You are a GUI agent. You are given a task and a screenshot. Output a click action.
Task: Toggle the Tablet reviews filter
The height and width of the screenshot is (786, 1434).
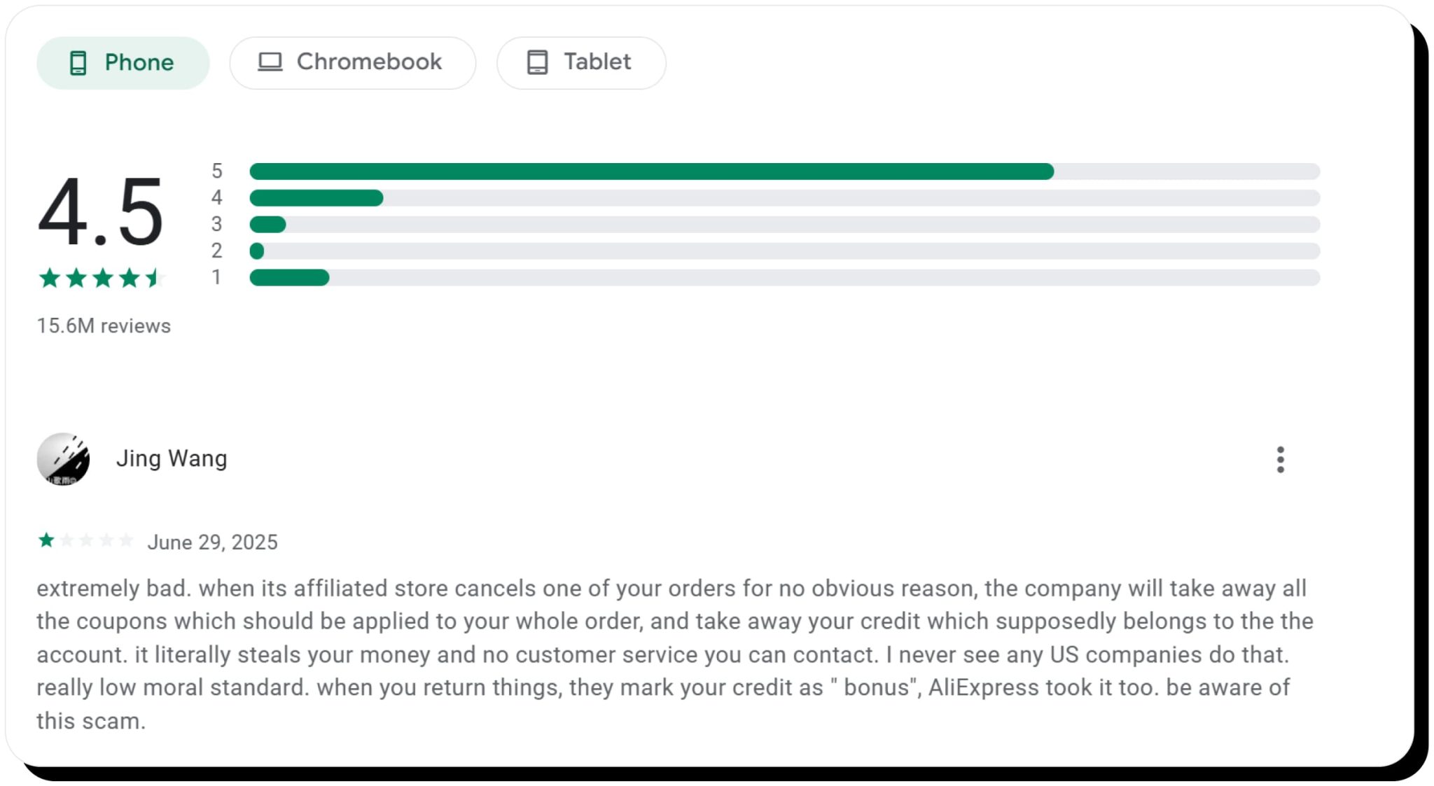tap(580, 62)
